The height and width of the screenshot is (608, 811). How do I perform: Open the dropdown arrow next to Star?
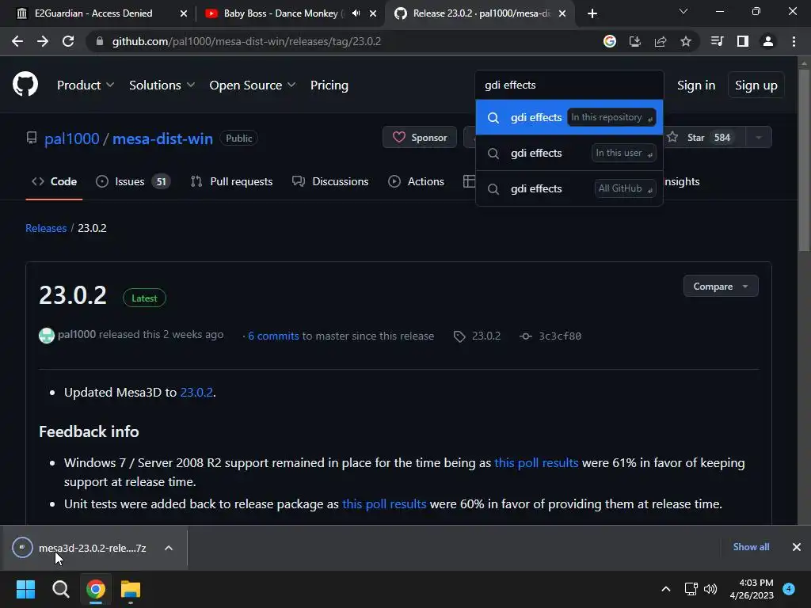(758, 138)
